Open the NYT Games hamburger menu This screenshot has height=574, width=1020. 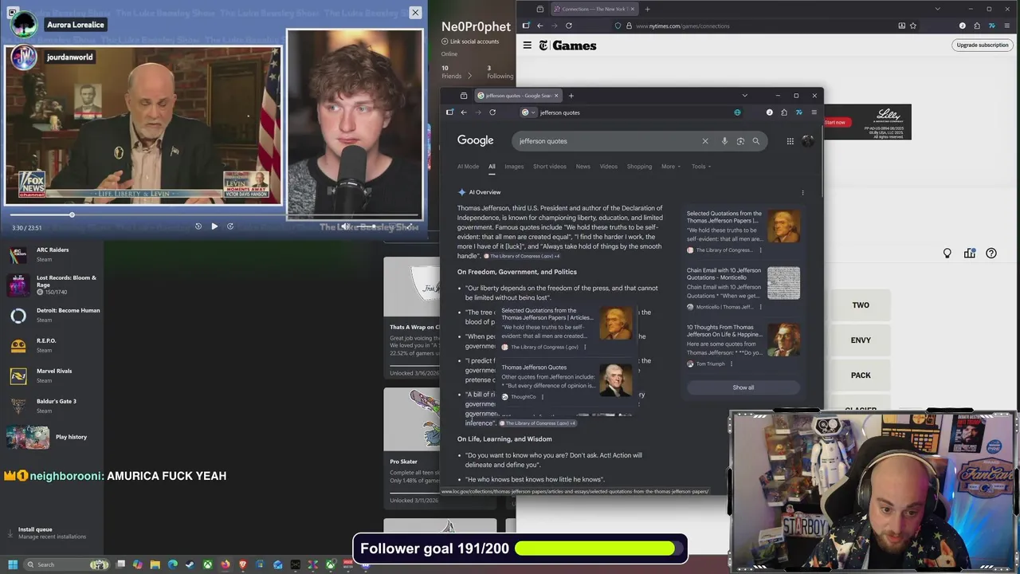coord(527,45)
